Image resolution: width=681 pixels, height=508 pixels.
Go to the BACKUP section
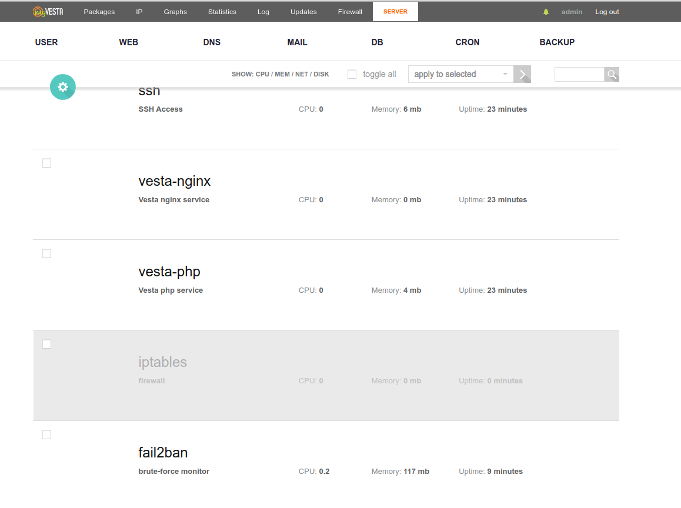coord(557,42)
